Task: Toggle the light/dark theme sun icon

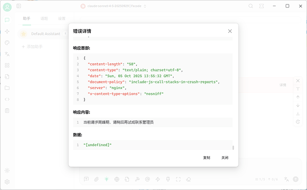Action: point(7,171)
